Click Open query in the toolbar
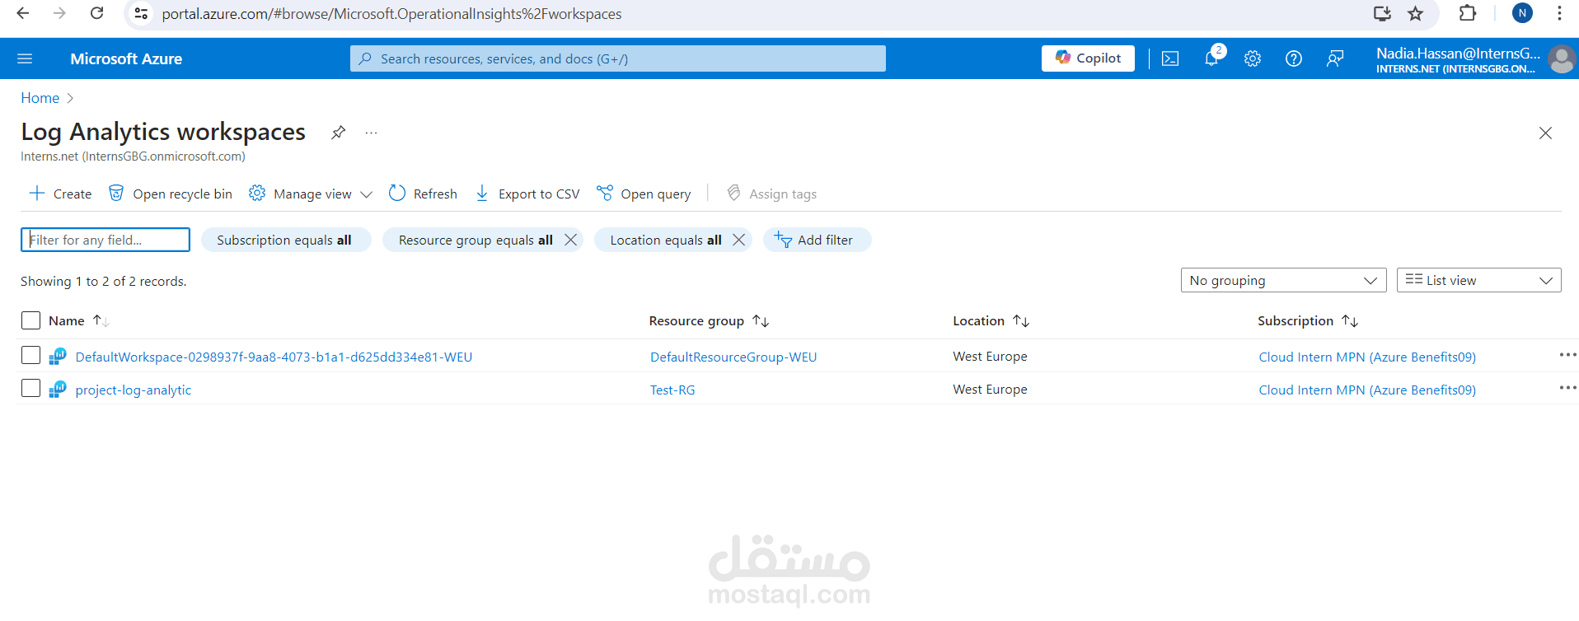Screen dimensions: 1579x621 pos(644,194)
